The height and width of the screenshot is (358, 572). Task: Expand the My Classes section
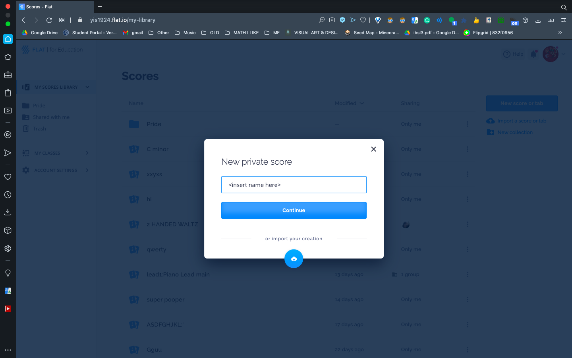pos(87,153)
